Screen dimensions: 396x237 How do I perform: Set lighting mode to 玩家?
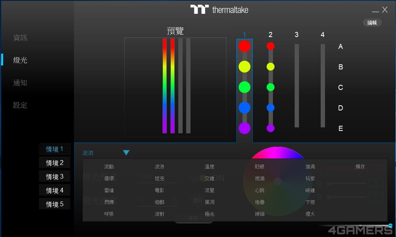[310, 179]
